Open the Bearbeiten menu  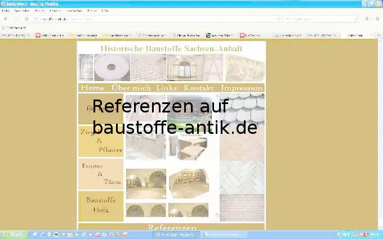tap(22, 11)
